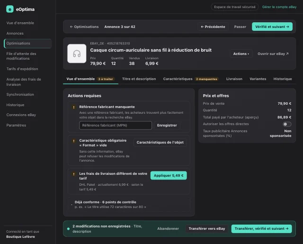This screenshot has height=244, width=303.
Task: Click the green unsaved changes dot
Action: (x=68, y=229)
